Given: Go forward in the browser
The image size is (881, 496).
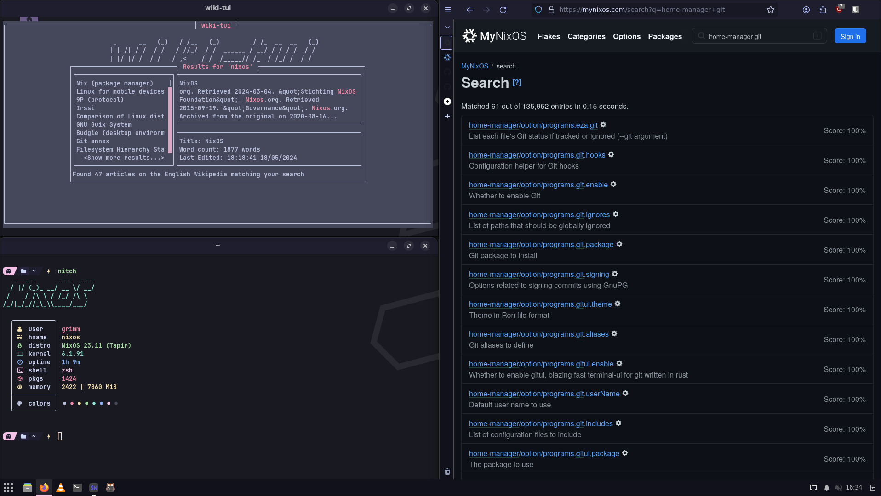Looking at the screenshot, I should point(486,10).
